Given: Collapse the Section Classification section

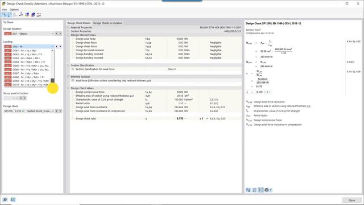Looking at the screenshot, I should coord(68,65).
